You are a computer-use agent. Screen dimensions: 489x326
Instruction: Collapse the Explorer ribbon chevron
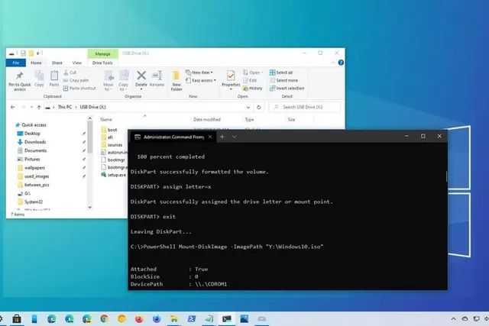pyautogui.click(x=333, y=63)
